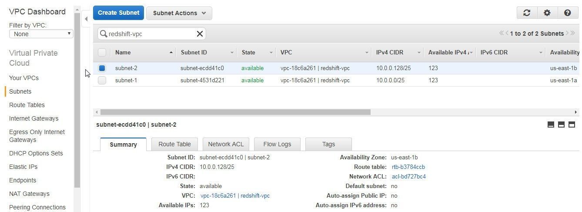Open the VPC column filter arrow
This screenshot has width=582, height=212.
367,53
